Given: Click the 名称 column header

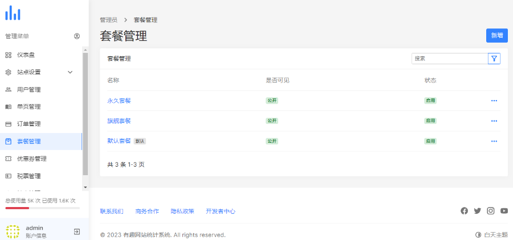Looking at the screenshot, I should pos(113,80).
